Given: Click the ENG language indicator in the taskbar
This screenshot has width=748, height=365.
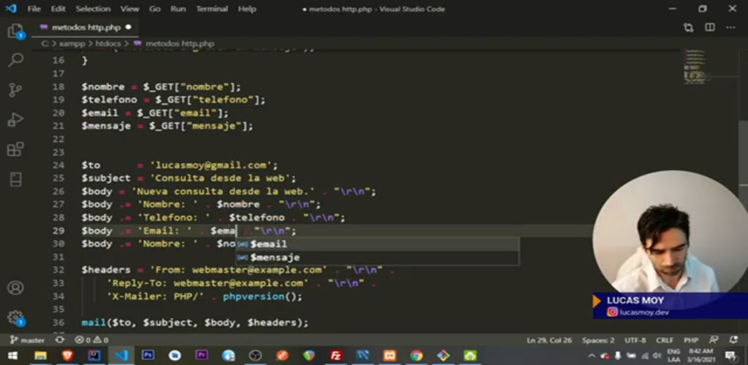Looking at the screenshot, I should [x=673, y=352].
